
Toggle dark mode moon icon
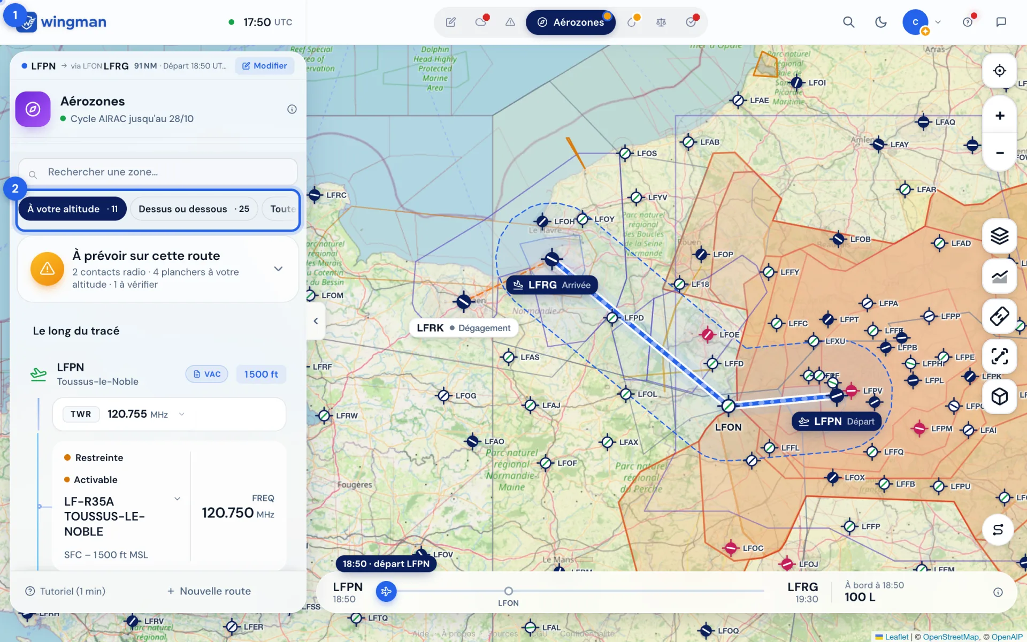pos(880,22)
